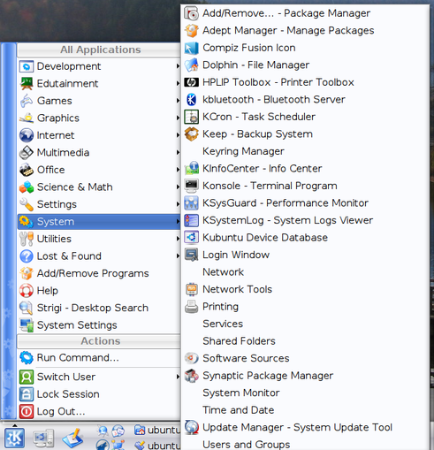Click the KSystemLog logs icon

point(192,220)
